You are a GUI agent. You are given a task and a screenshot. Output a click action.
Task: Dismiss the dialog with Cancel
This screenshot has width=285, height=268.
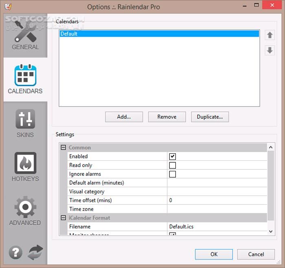tap(256, 254)
